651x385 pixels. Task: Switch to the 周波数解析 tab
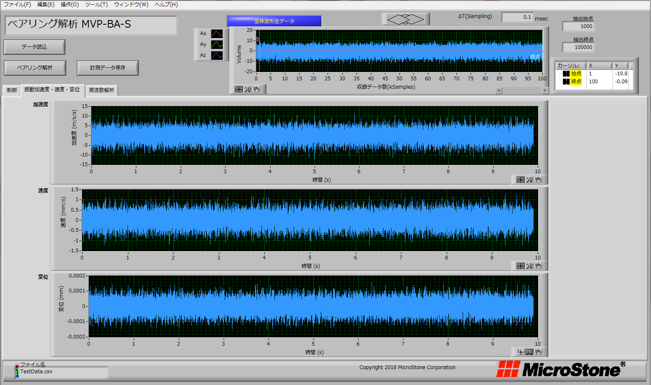click(x=101, y=90)
